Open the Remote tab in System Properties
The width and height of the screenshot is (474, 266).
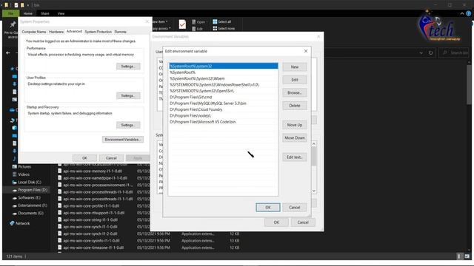121,32
